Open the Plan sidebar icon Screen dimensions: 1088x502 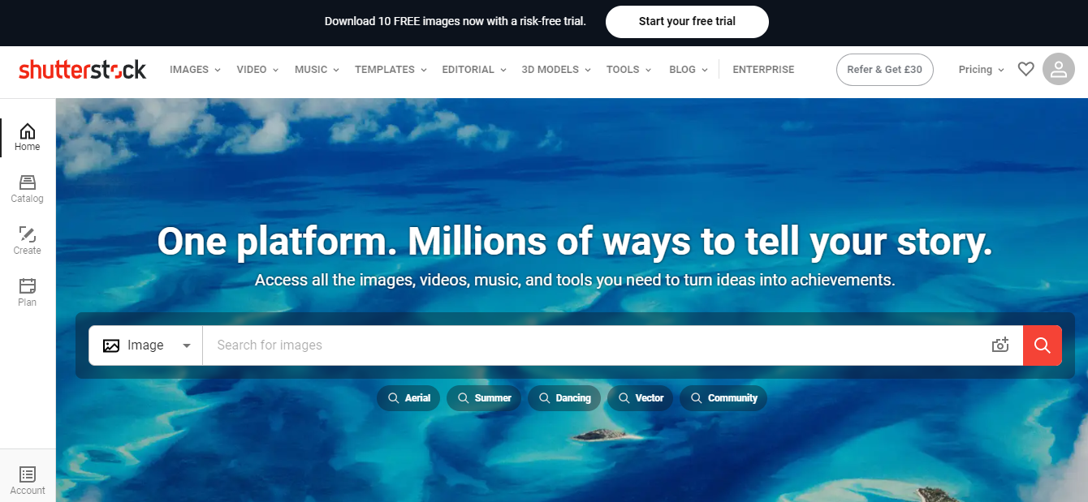[27, 293]
